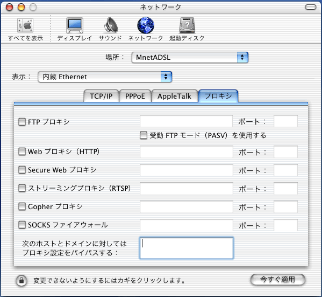Click the ネットワーク globe icon
322x297 pixels.
click(x=146, y=25)
